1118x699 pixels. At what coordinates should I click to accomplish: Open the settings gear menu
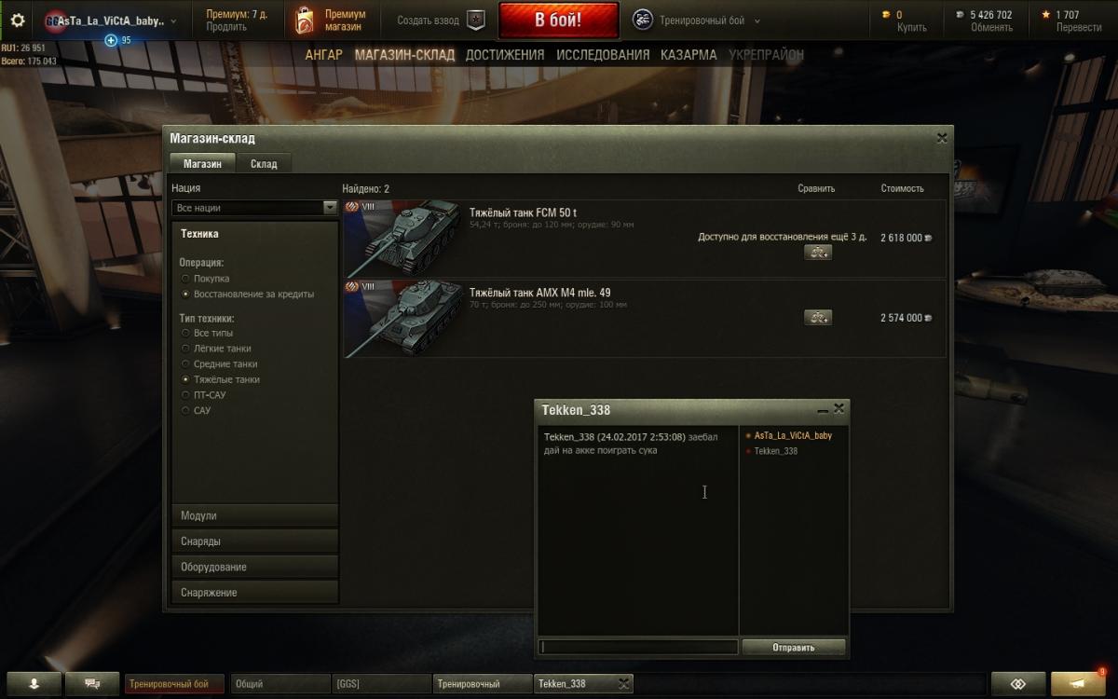[18, 20]
